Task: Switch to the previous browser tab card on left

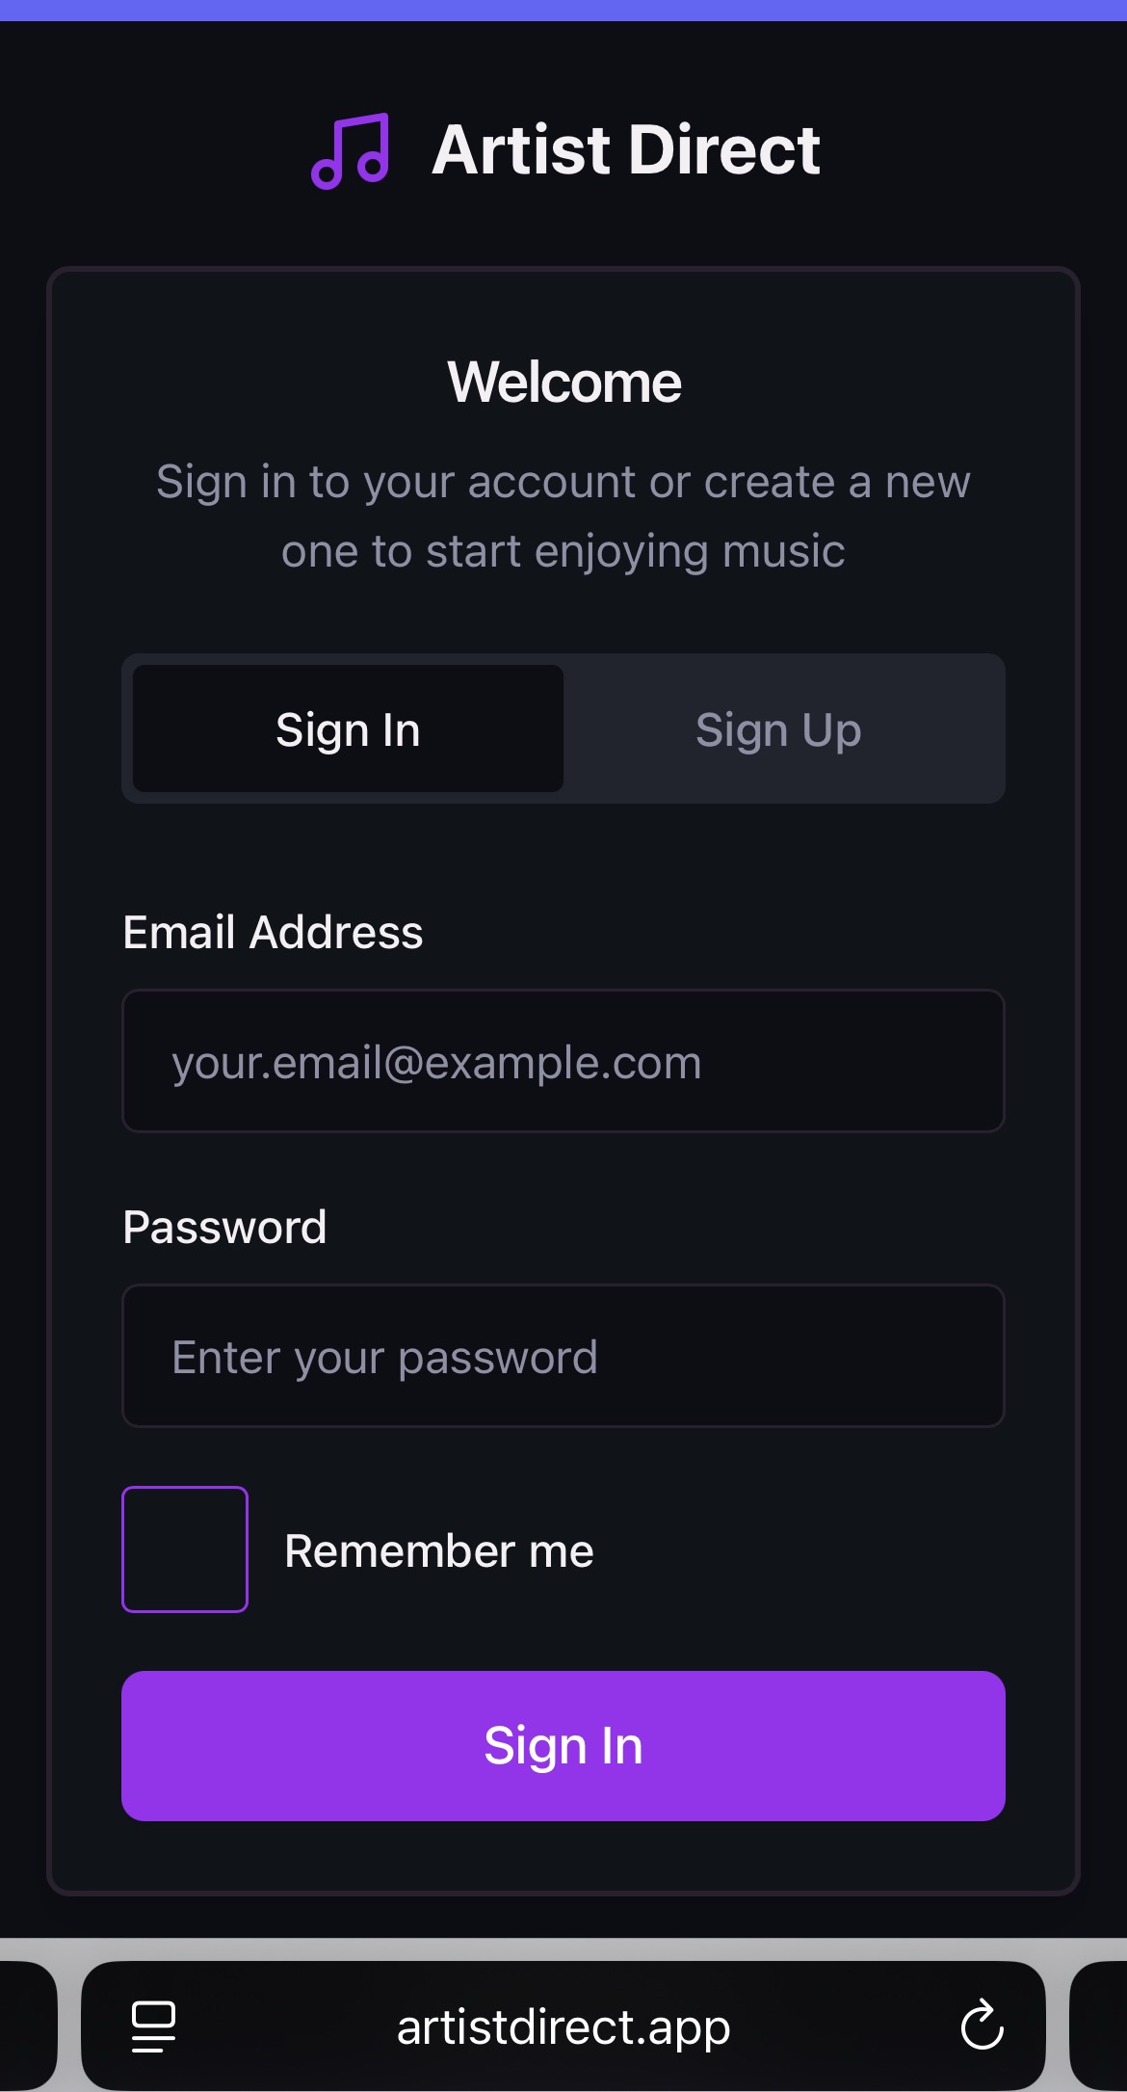Action: 27,2025
